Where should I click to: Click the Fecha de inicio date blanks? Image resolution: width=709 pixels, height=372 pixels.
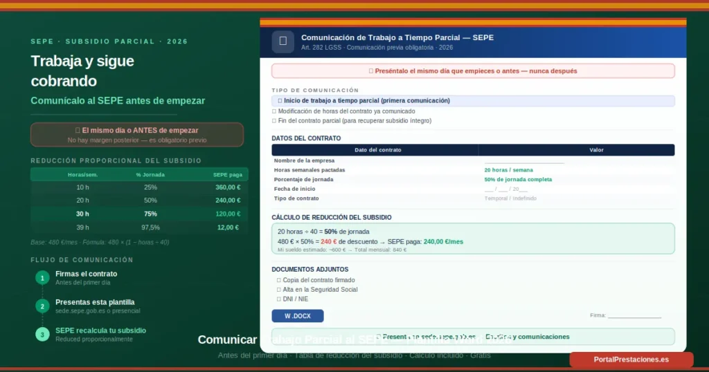coord(506,189)
